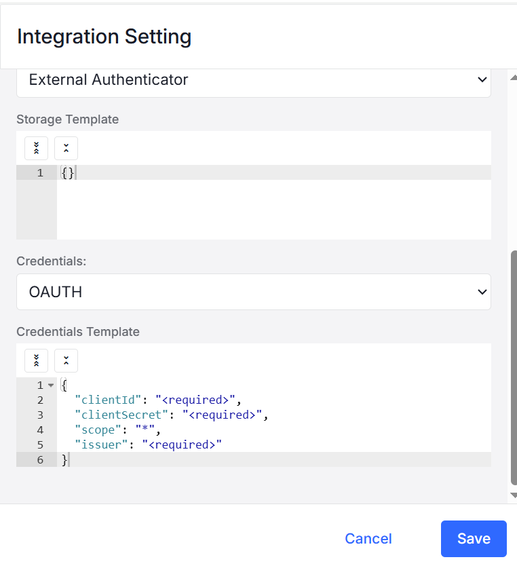This screenshot has width=517, height=568.
Task: Click empty area of Storage Template editor
Action: point(274,210)
